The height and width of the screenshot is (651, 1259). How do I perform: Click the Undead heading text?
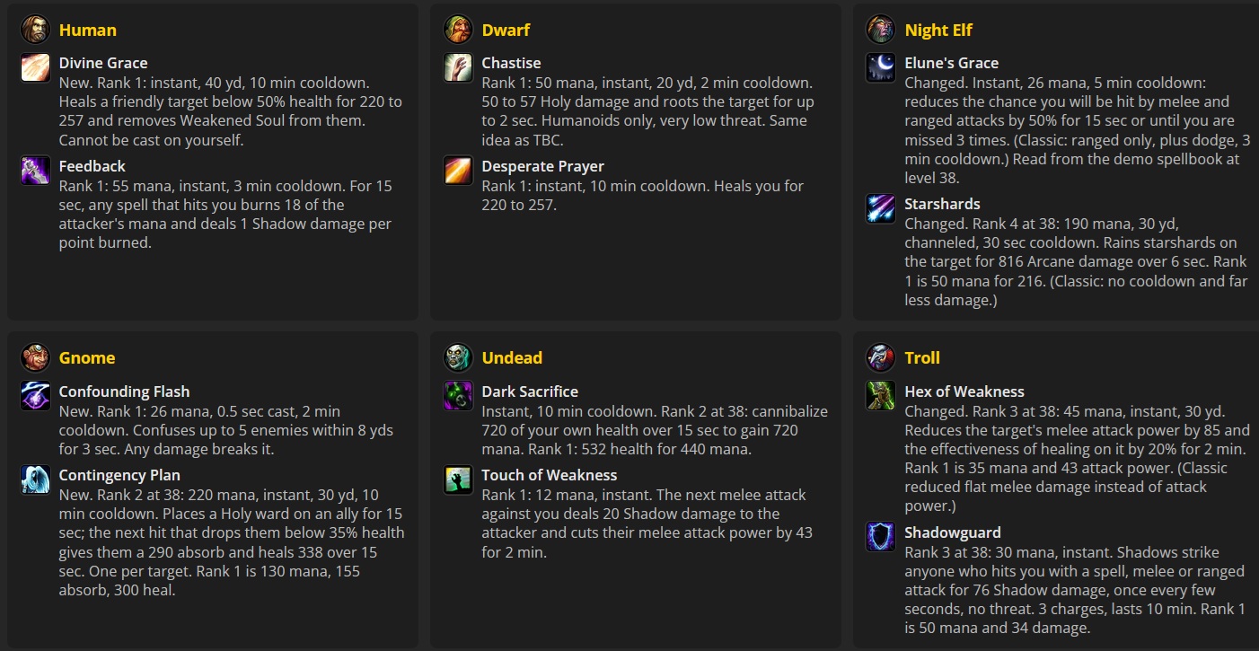pyautogui.click(x=512, y=357)
